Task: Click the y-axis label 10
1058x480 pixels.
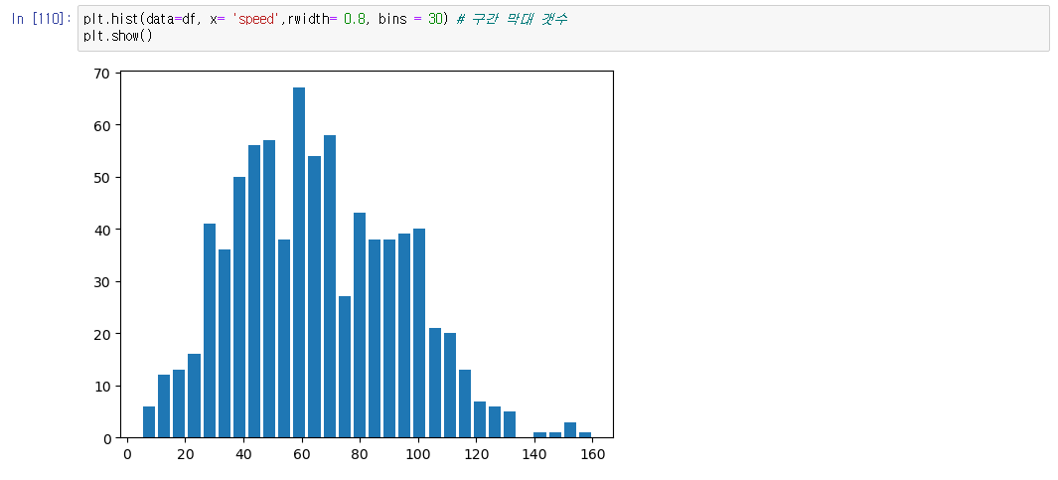Action: [x=102, y=387]
